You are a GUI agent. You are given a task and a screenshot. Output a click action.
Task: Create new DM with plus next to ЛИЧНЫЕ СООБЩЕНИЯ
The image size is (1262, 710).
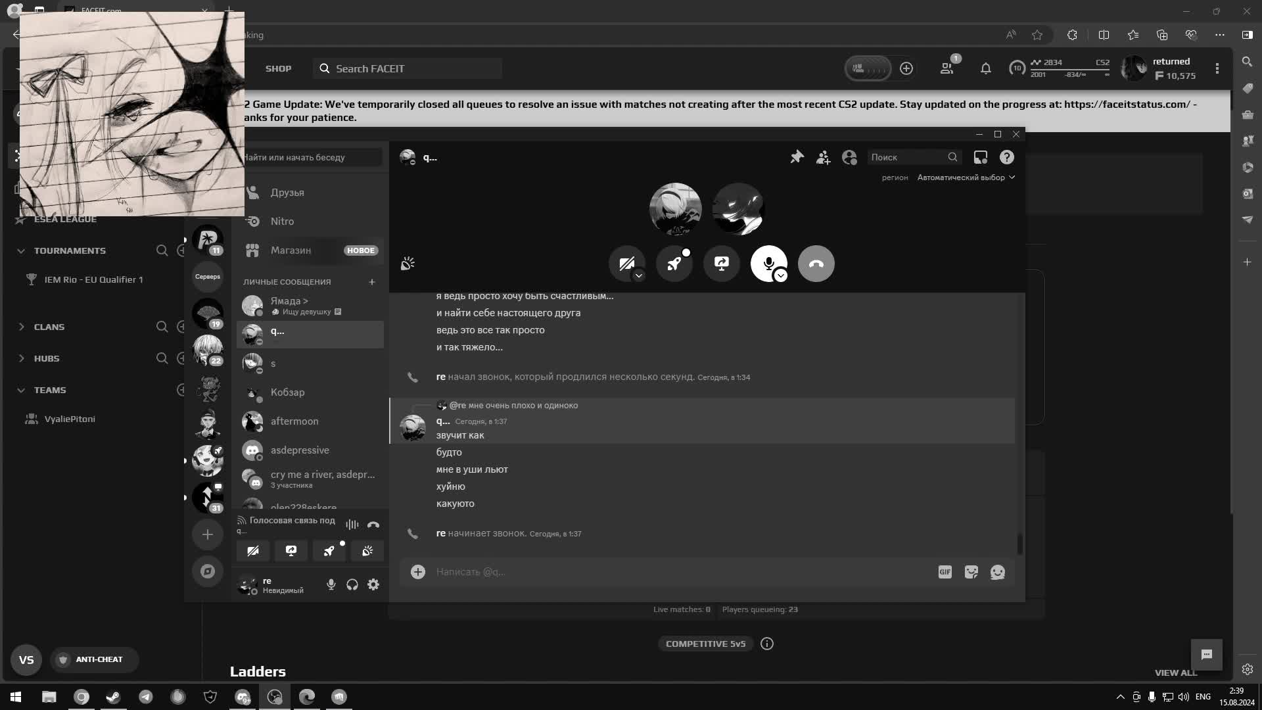[x=372, y=282]
